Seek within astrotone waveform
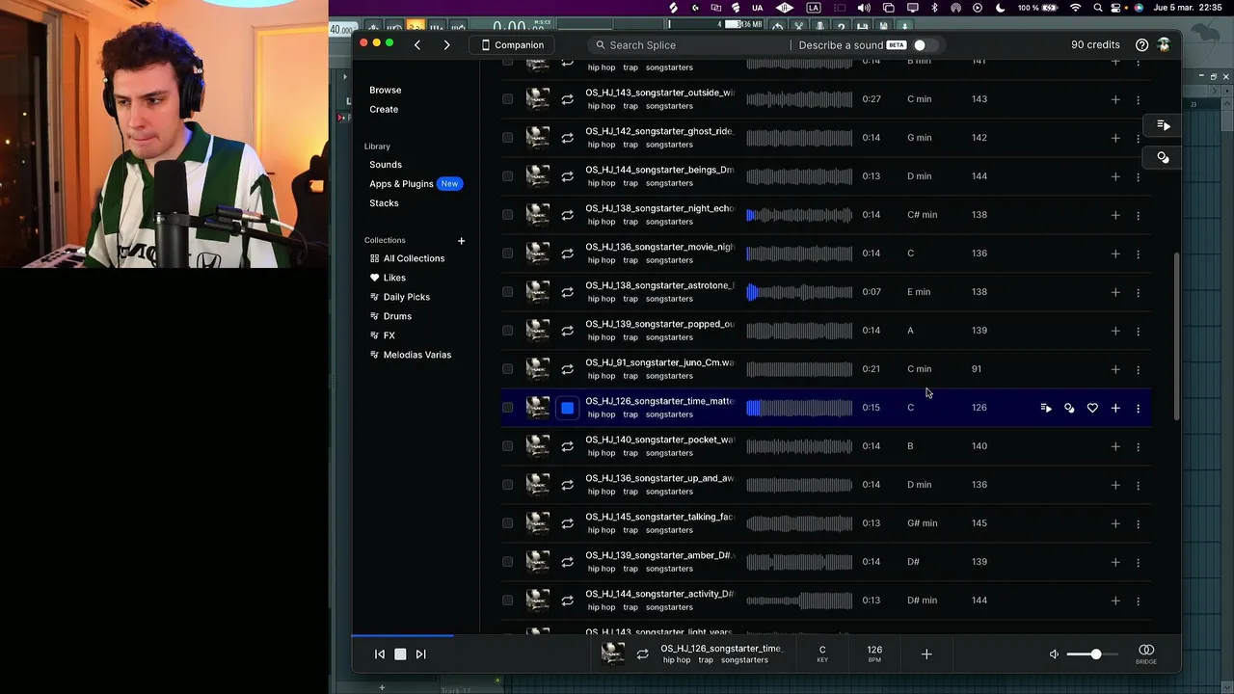This screenshot has width=1234, height=694. tap(799, 292)
